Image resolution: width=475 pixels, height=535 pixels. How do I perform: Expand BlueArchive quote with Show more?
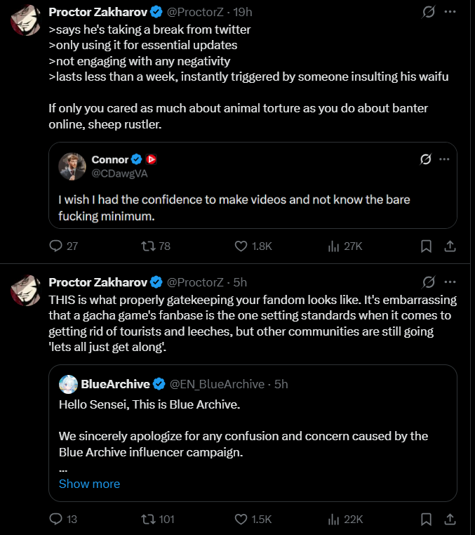point(89,484)
